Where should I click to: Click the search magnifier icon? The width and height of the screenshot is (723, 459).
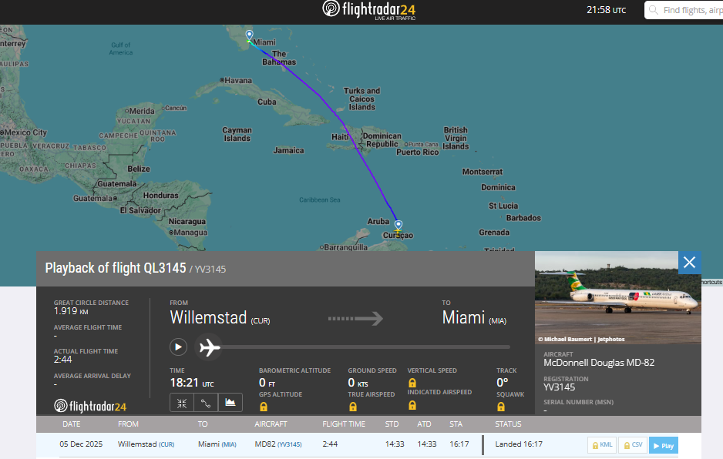(654, 10)
